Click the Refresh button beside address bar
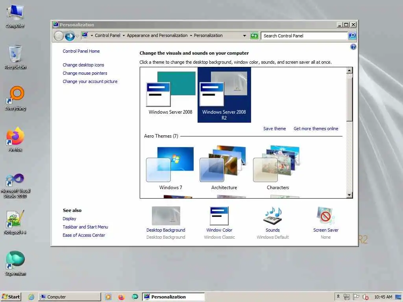This screenshot has width=403, height=302. click(254, 36)
